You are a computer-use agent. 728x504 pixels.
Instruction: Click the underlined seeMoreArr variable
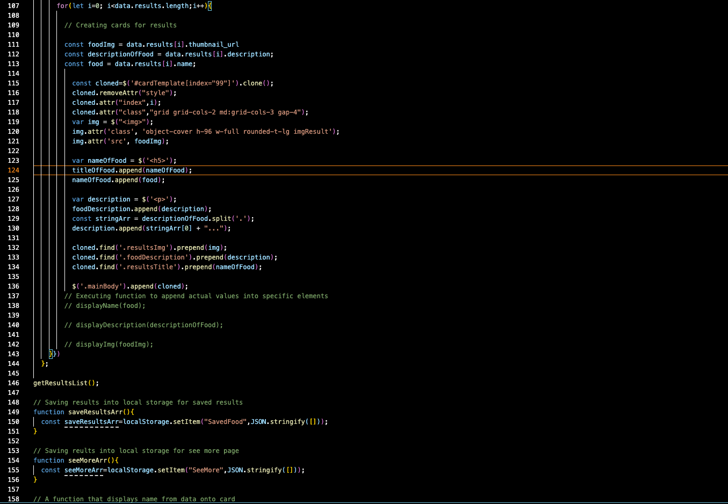83,470
